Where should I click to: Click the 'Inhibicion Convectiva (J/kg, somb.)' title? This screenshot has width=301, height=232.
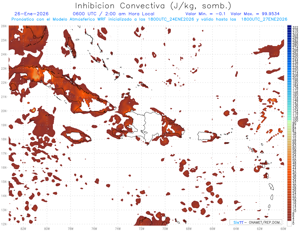pos(153,6)
